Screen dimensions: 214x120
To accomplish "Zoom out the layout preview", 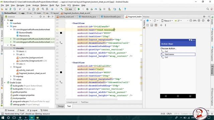I will [x=191, y=21].
